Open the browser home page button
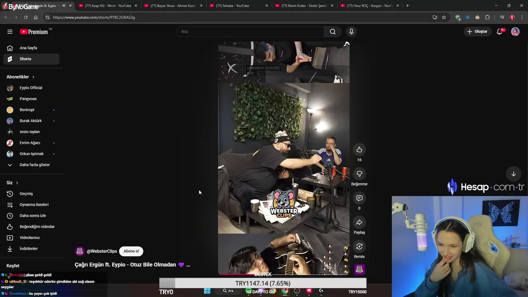 35,17
